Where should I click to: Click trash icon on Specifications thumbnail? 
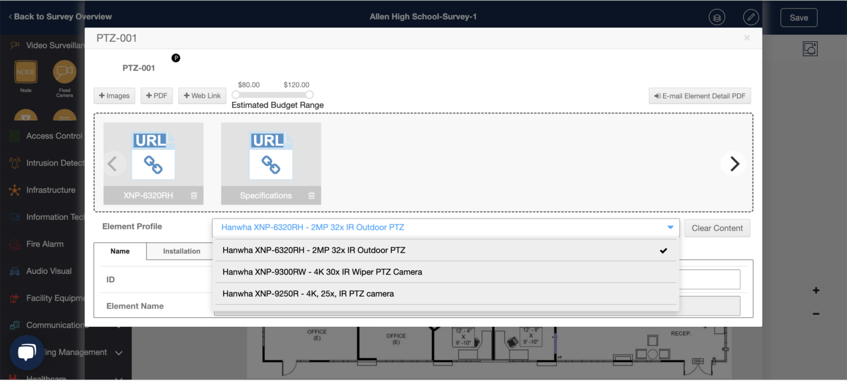pyautogui.click(x=312, y=196)
